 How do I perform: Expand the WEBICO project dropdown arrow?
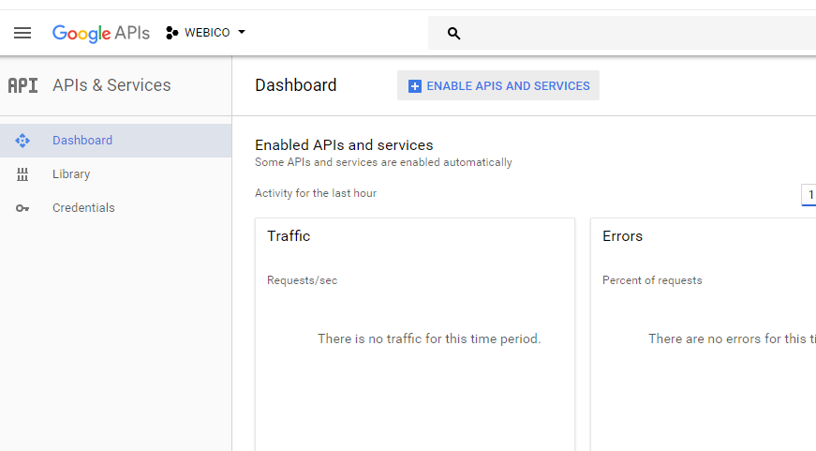point(242,32)
